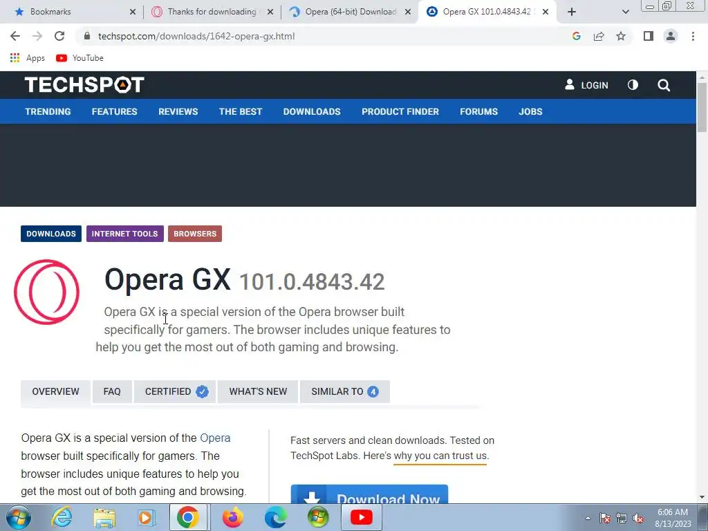Open the Windows Start menu
The width and height of the screenshot is (708, 531).
pyautogui.click(x=19, y=517)
